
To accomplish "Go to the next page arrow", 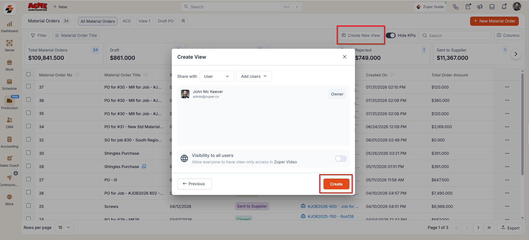I will coord(478,228).
